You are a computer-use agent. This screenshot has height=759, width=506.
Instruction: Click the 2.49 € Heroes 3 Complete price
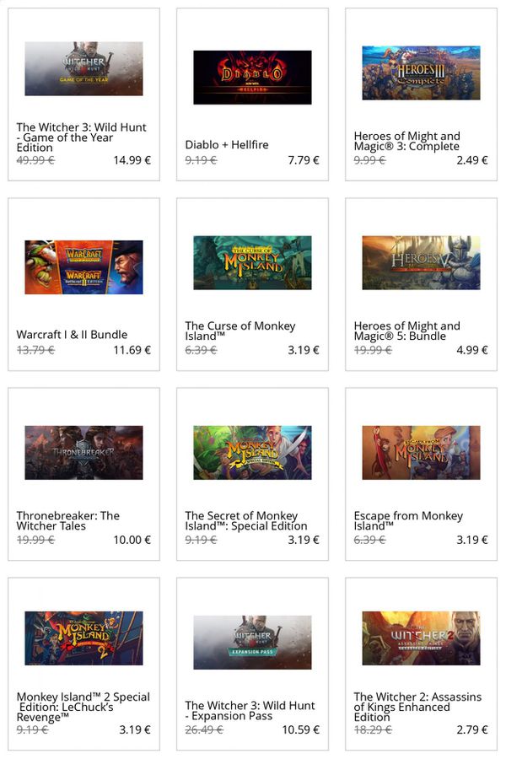click(472, 160)
